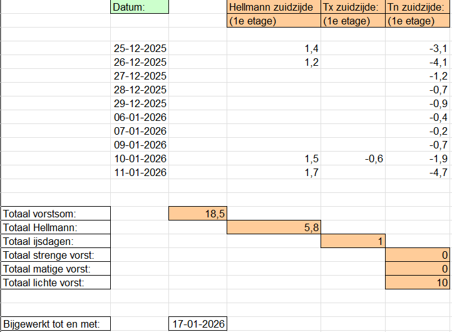Image resolution: width=452 pixels, height=332 pixels.
Task: Select the Tn zuidzijde header cell
Action: coord(418,7)
